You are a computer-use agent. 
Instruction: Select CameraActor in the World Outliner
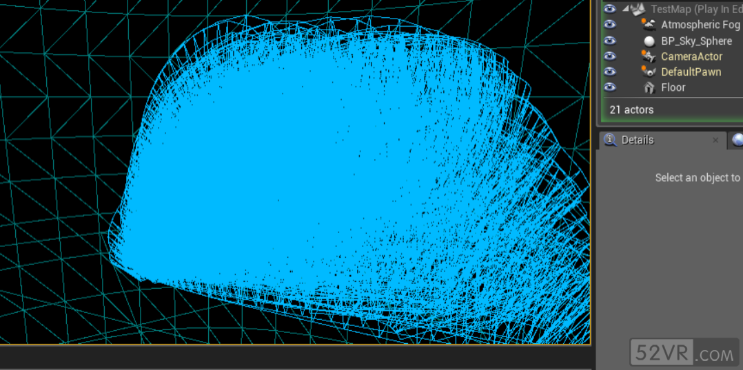tap(691, 56)
